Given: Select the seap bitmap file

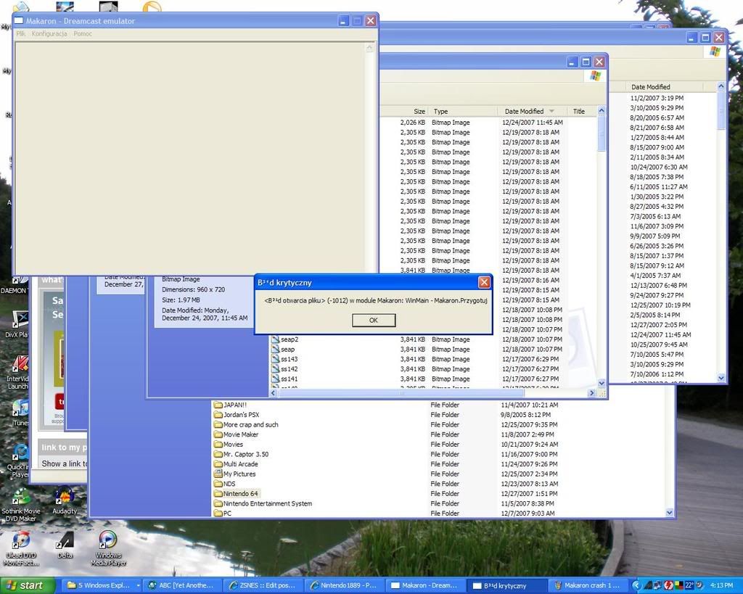Looking at the screenshot, I should 284,349.
